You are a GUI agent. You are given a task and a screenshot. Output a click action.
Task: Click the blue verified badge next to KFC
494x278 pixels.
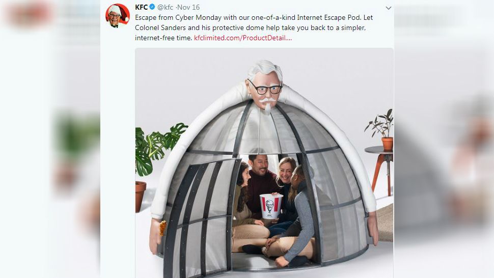[152, 7]
